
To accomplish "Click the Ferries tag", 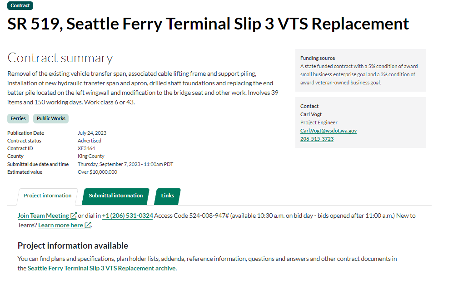I will [x=18, y=119].
